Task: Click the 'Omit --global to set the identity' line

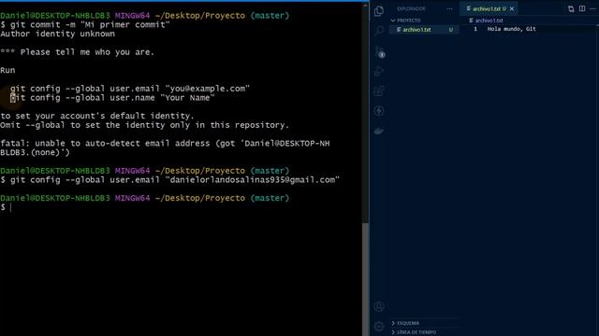Action: (x=145, y=125)
